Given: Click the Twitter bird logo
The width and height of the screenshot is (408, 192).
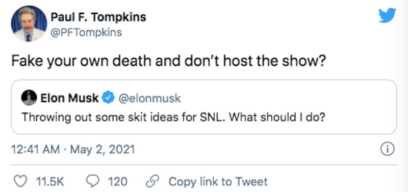Looking at the screenshot, I should tap(387, 15).
